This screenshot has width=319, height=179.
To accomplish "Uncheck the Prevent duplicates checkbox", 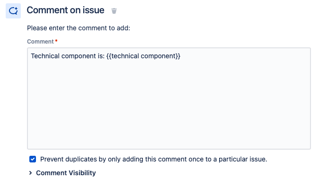I will [33, 159].
